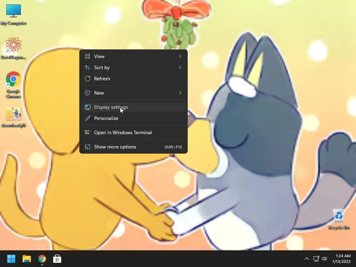Expand the View submenu arrow
Screen dimensions: 356x267
pyautogui.click(x=180, y=56)
